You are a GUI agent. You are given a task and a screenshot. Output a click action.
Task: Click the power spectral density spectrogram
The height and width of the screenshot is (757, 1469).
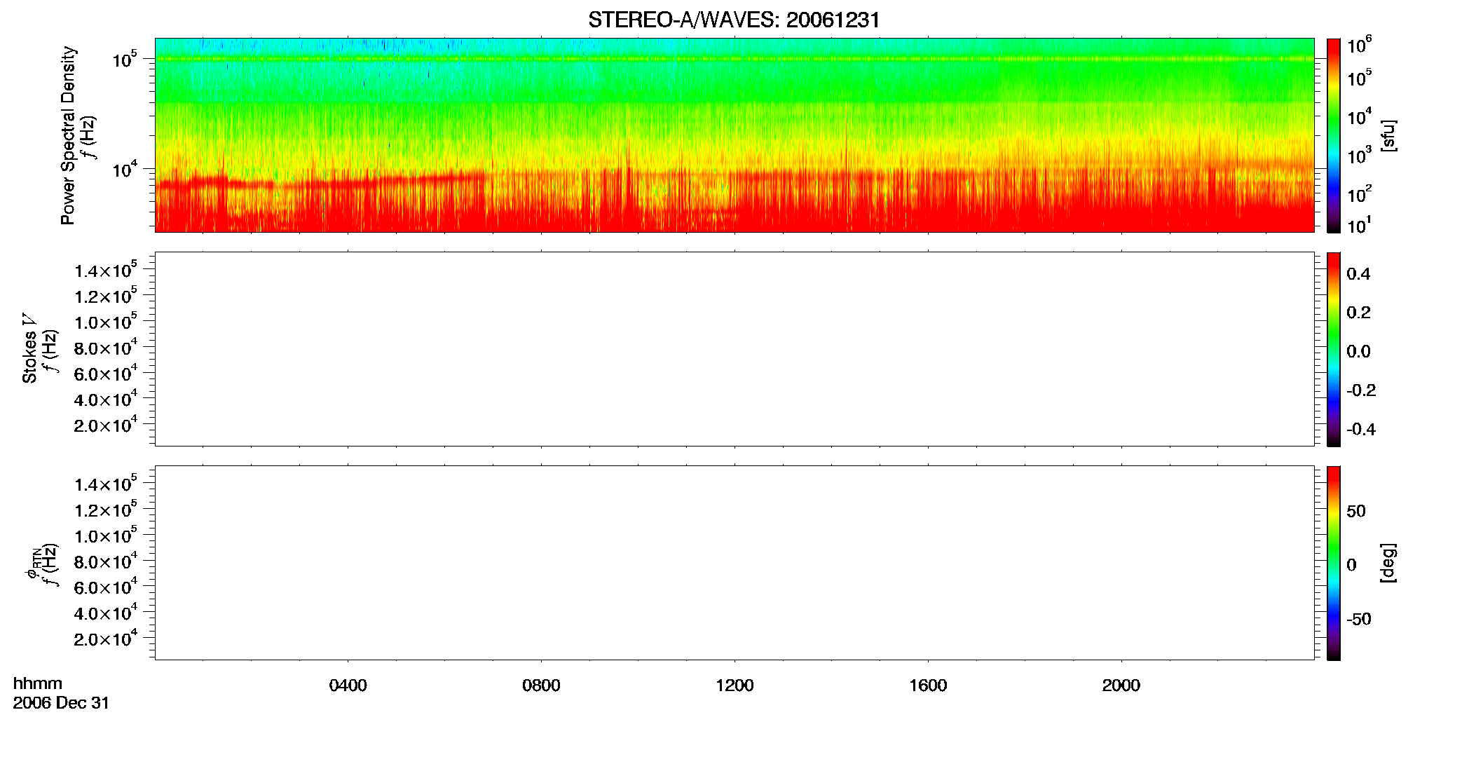point(734,135)
